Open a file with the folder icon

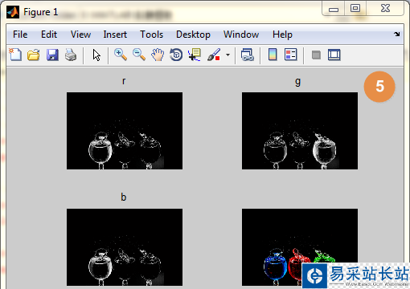pos(34,55)
